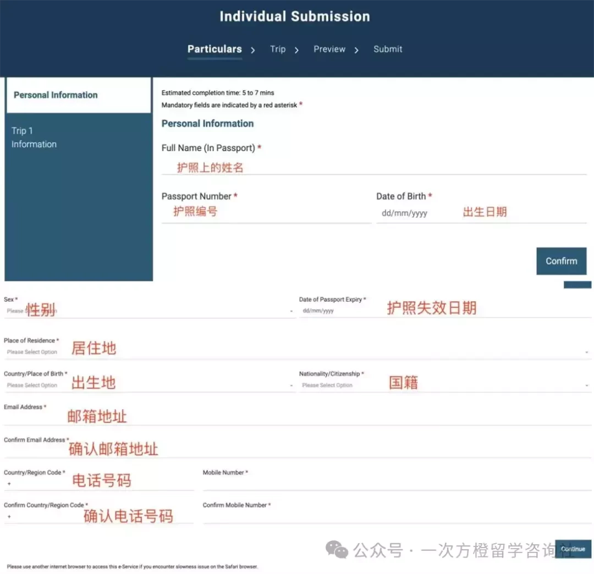Image resolution: width=594 pixels, height=574 pixels.
Task: Click Confirm Country/Region Code field
Action: (99, 517)
